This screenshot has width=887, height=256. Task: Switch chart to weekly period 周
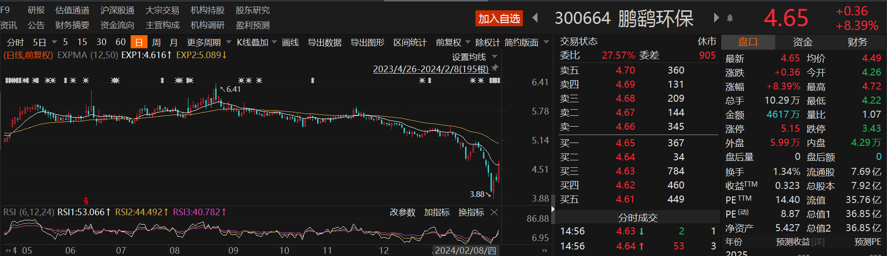pos(156,42)
